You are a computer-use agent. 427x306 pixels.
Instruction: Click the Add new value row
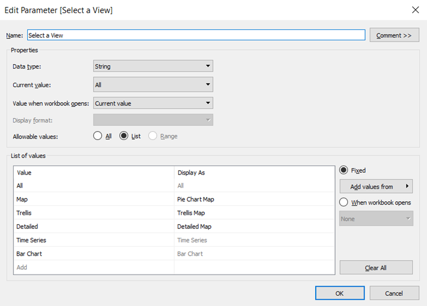(94, 267)
